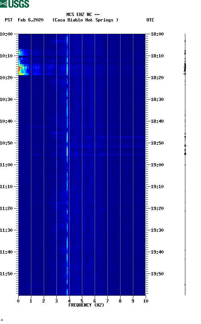Click the 11:10 PST time label
The image size is (201, 324).
click(x=6, y=187)
